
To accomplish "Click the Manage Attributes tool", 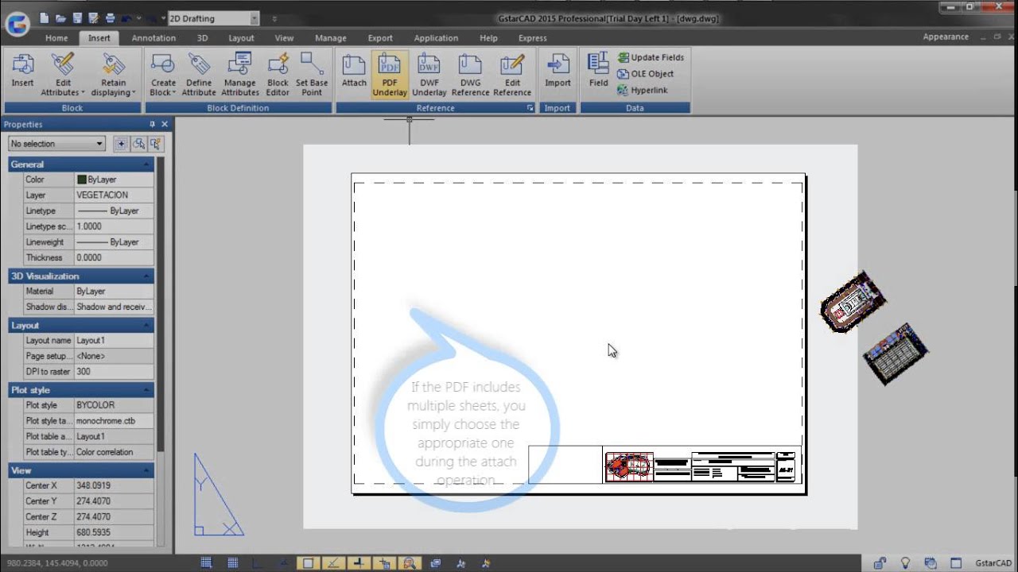I will (239, 75).
